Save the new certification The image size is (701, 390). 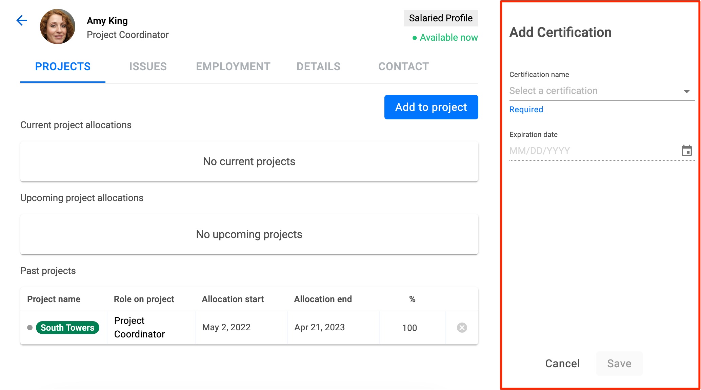(x=619, y=364)
